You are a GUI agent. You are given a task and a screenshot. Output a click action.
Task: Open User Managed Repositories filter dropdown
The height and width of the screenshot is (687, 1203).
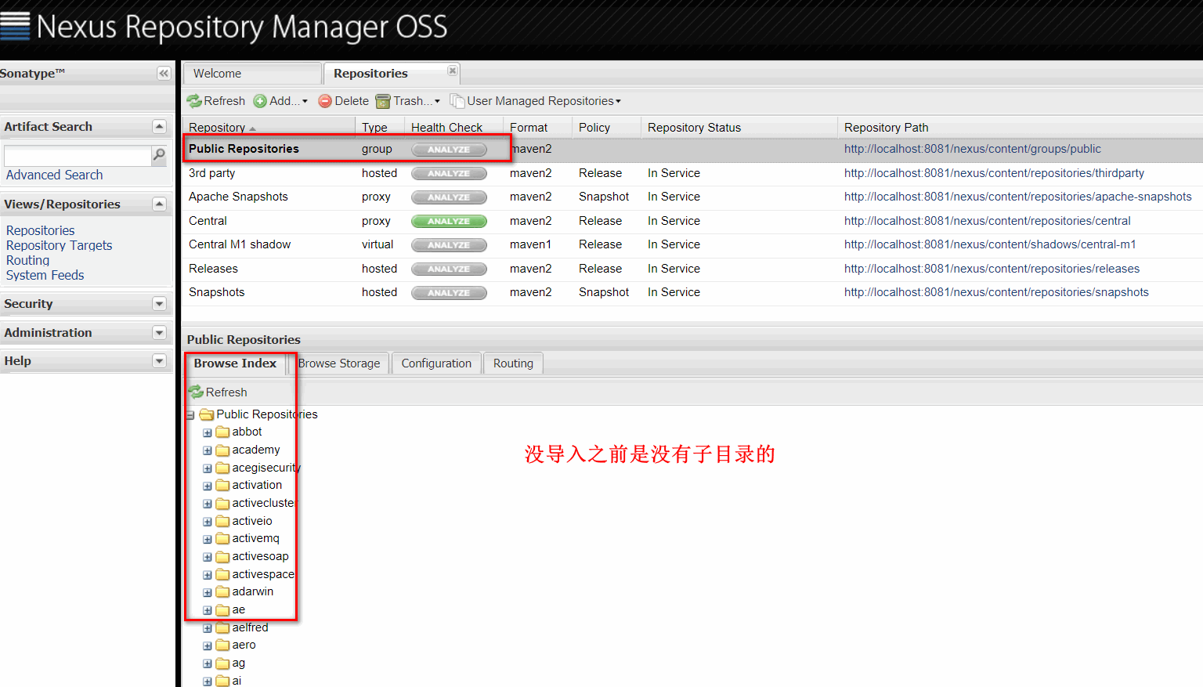(x=536, y=101)
